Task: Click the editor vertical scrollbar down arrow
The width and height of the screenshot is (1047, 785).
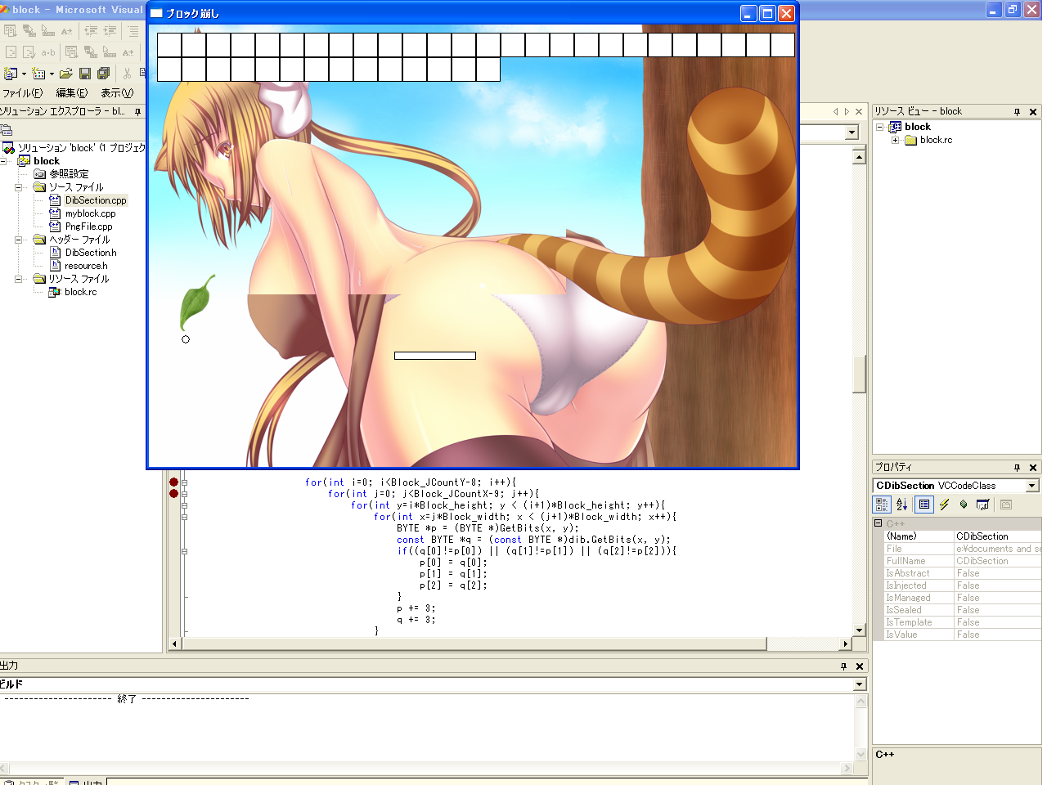Action: pos(859,630)
